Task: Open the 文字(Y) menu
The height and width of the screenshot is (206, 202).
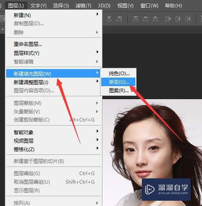Action: [38, 6]
